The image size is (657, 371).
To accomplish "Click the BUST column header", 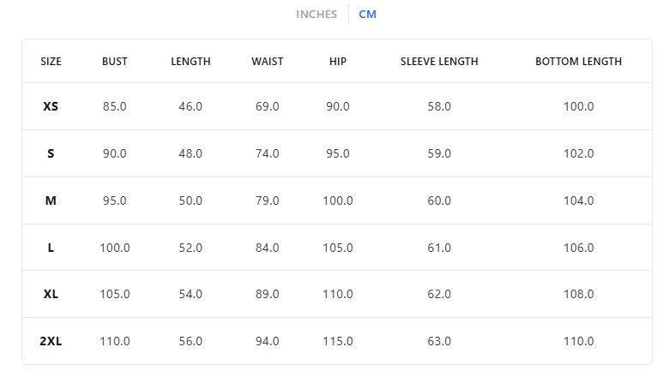I will point(114,62).
